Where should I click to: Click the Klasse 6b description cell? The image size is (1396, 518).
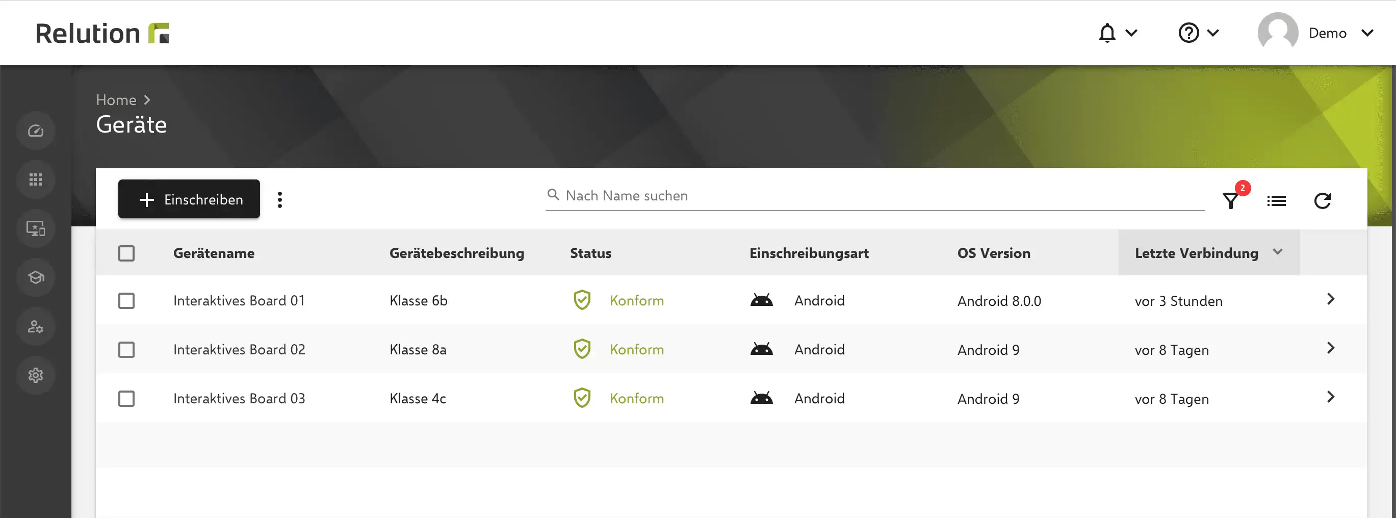click(x=419, y=301)
